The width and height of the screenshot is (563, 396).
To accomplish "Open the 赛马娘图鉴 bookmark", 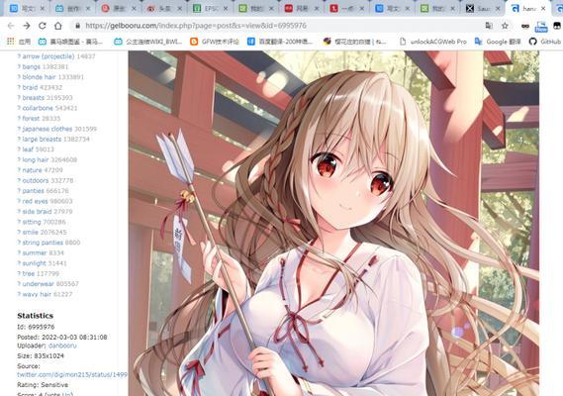I will [70, 42].
